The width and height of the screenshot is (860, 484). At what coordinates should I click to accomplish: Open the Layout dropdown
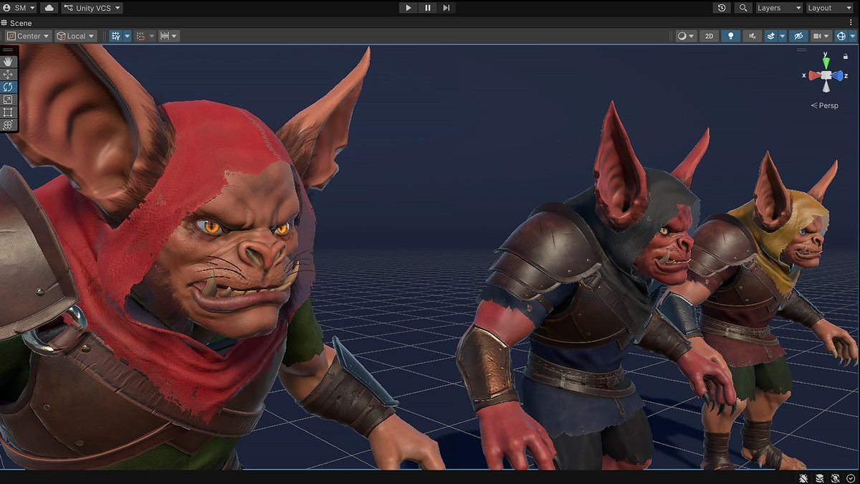(830, 8)
